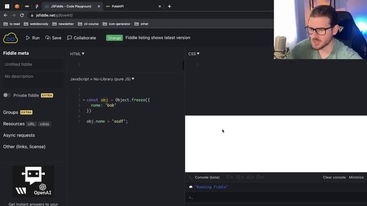Viewport: 367px width, 206px height.
Task: Click the Console (beta) label
Action: tap(207, 177)
